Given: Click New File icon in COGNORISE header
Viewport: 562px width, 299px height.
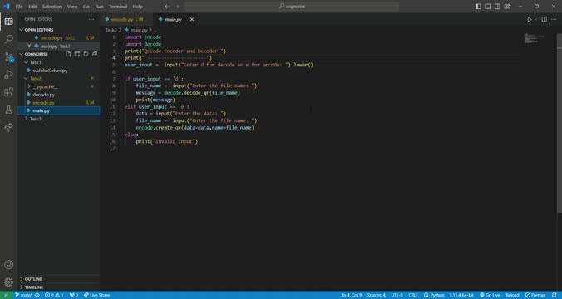Looking at the screenshot, I should [68, 54].
